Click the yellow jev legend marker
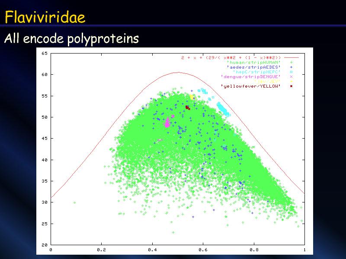This screenshot has height=259, width=346. 292,81
